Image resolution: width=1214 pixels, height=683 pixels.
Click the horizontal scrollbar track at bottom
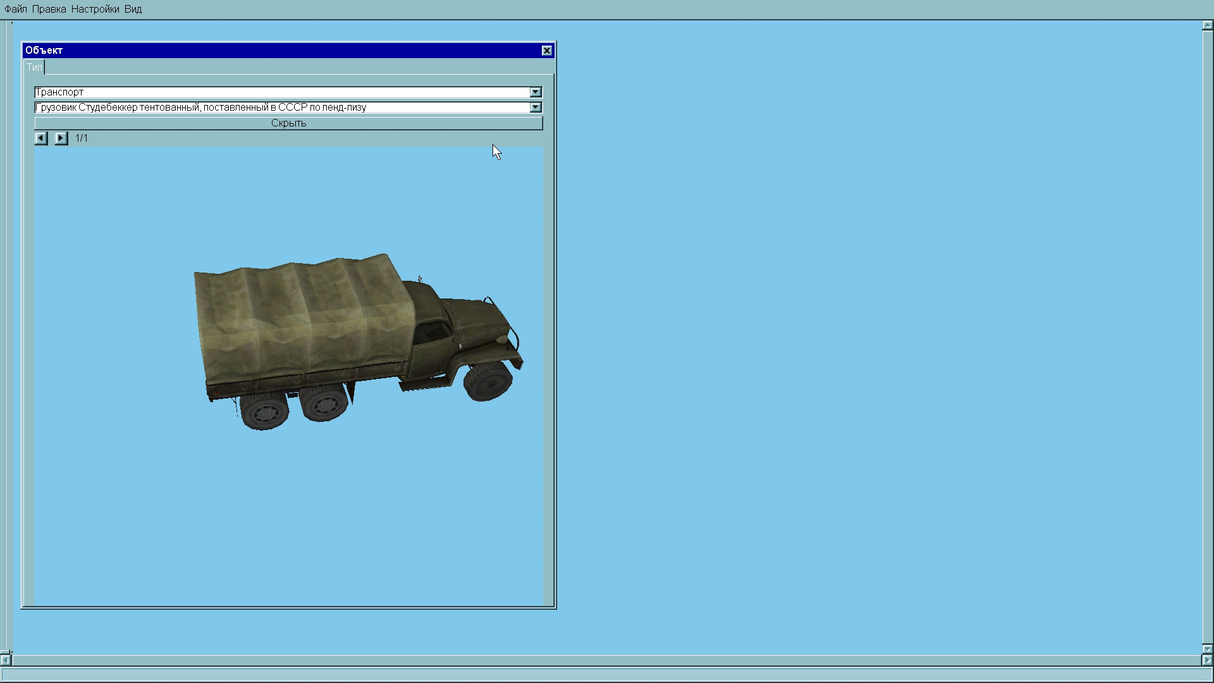click(607, 660)
